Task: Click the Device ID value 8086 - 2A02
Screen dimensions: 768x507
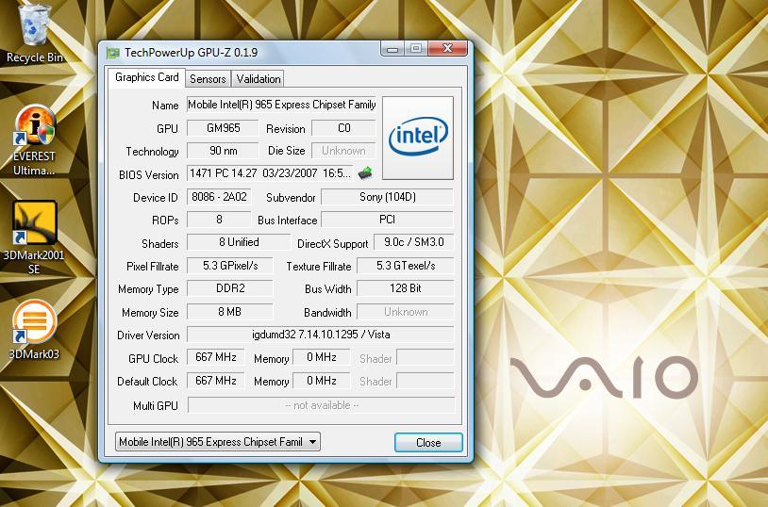Action: 219,197
